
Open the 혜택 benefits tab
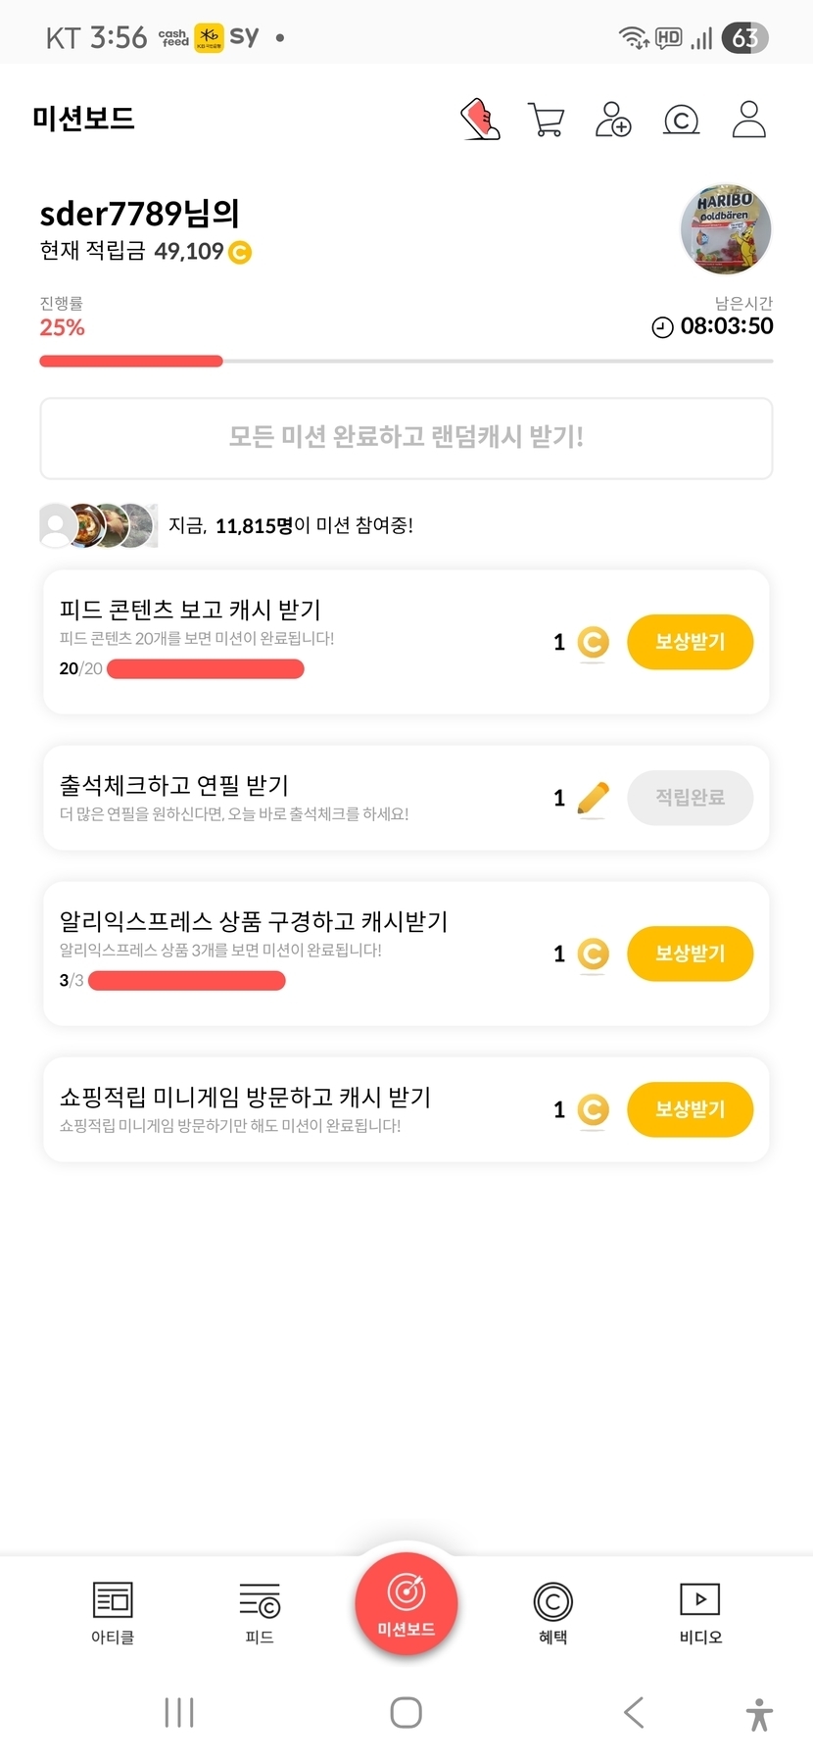point(552,1612)
